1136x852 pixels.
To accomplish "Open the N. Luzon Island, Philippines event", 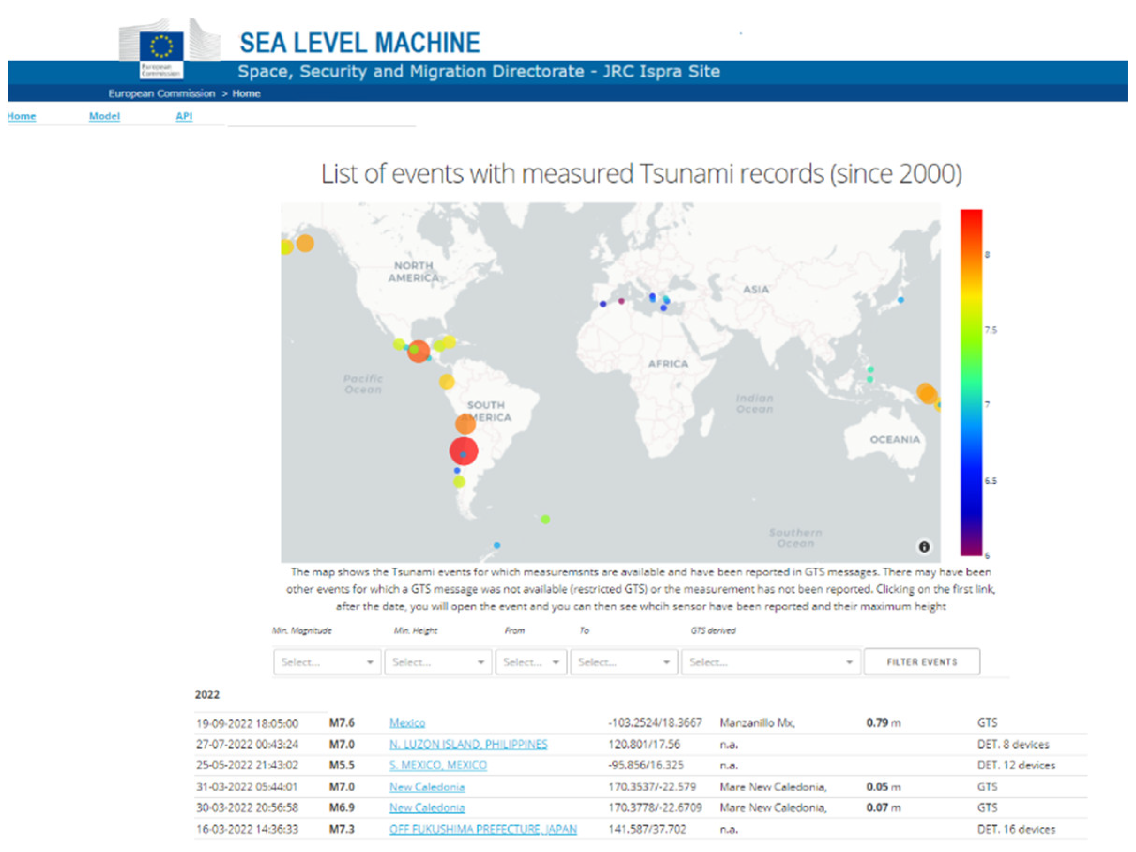I will point(468,744).
